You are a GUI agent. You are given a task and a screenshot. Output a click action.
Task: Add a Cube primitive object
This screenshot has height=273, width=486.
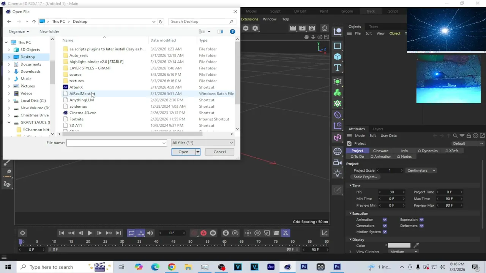pyautogui.click(x=337, y=56)
